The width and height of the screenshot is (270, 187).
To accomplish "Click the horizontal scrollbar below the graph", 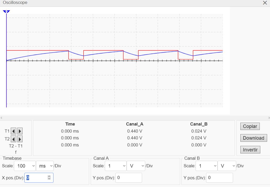I will (135, 118).
